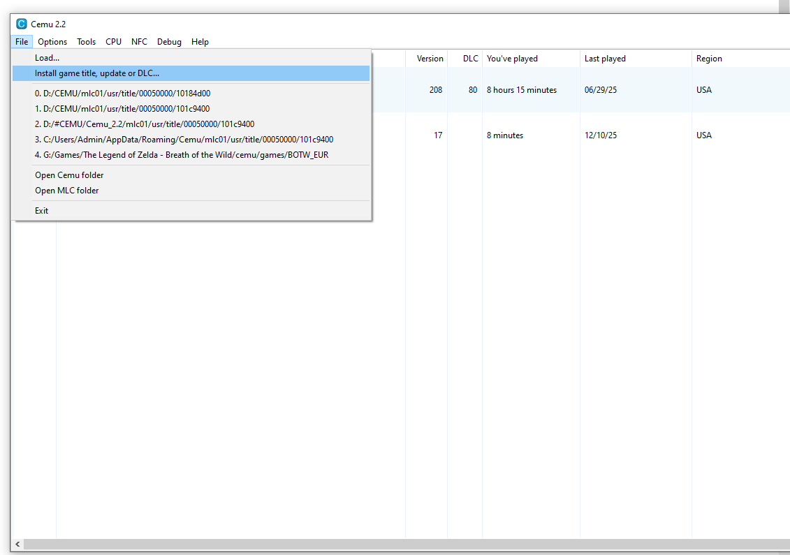Open the CPU menu

tap(113, 42)
